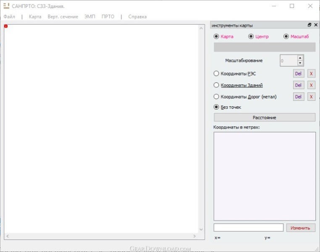The height and width of the screenshot is (252, 320).
Task: Click the text field beside Изменить
Action: (248, 228)
